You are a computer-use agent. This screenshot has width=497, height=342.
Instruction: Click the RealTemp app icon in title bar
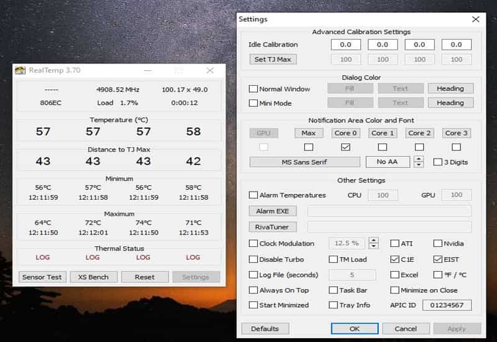(x=21, y=70)
